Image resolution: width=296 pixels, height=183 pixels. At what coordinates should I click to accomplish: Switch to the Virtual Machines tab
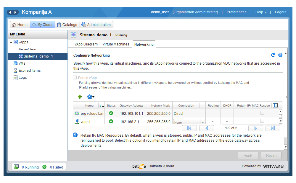click(116, 44)
